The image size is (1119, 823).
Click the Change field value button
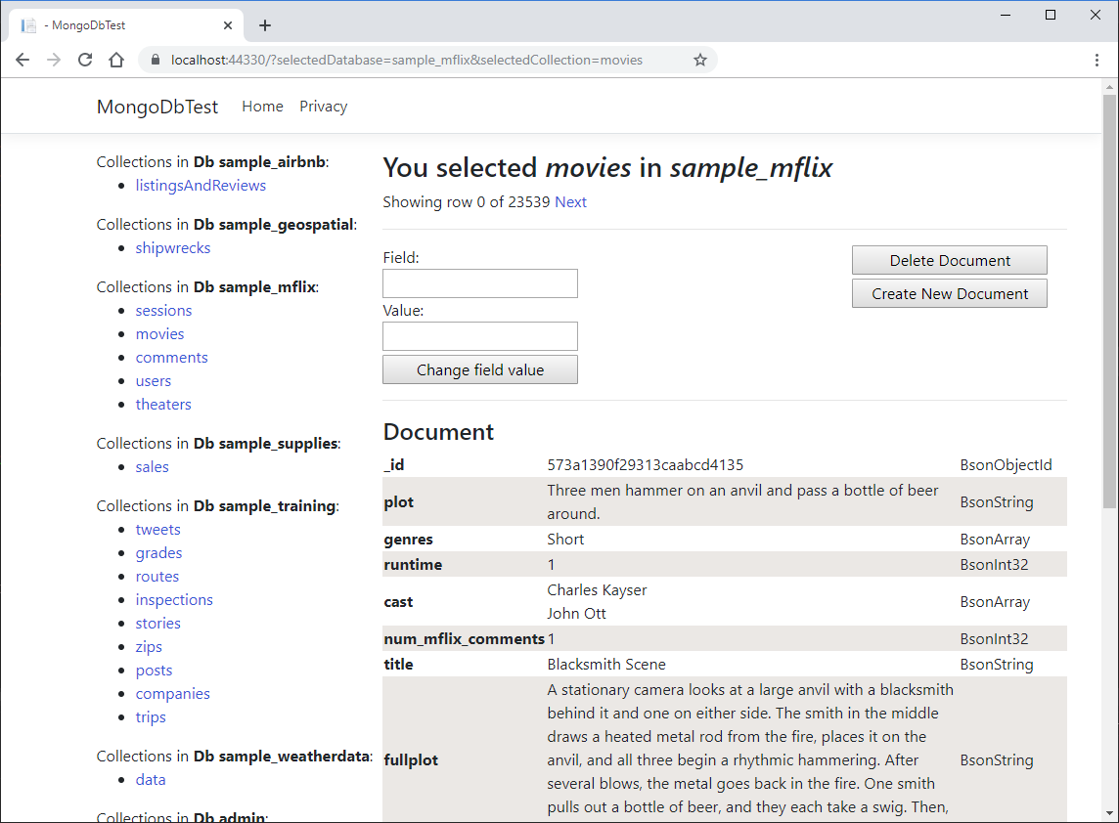479,369
